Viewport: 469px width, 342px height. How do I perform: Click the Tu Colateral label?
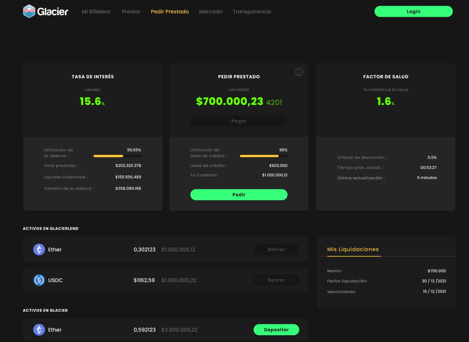tap(205, 175)
